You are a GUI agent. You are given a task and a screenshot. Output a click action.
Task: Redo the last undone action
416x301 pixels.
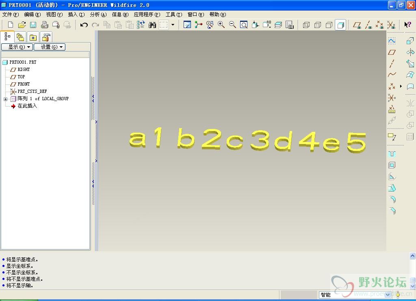tap(95, 25)
